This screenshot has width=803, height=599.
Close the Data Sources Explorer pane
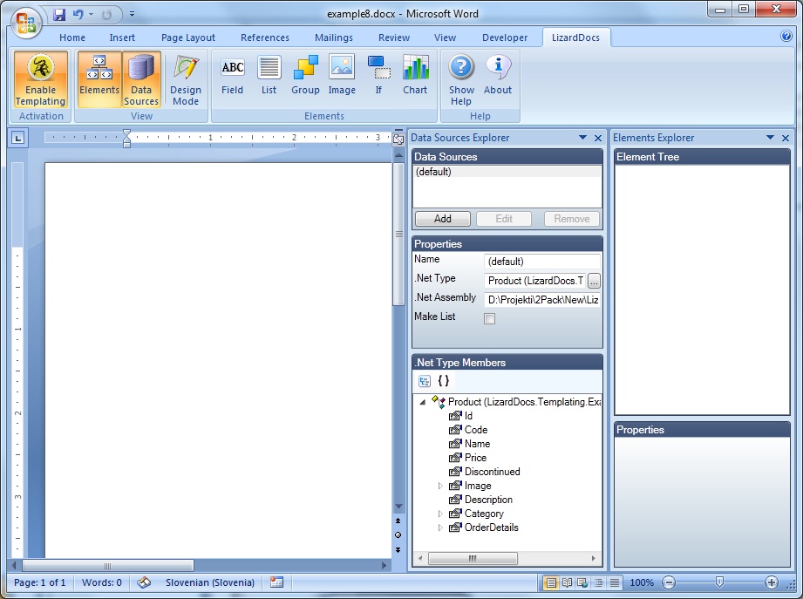pos(597,138)
